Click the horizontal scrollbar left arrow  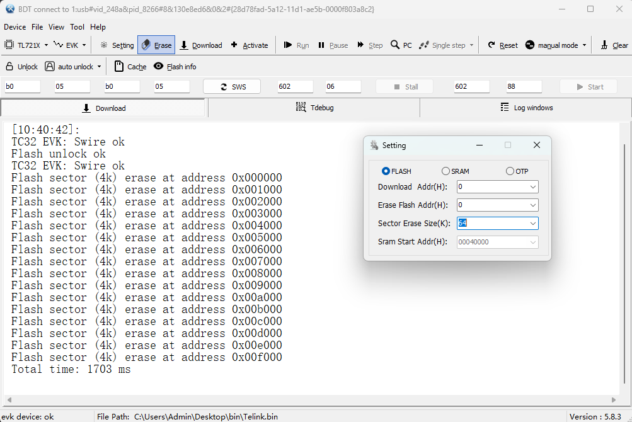tap(9, 400)
